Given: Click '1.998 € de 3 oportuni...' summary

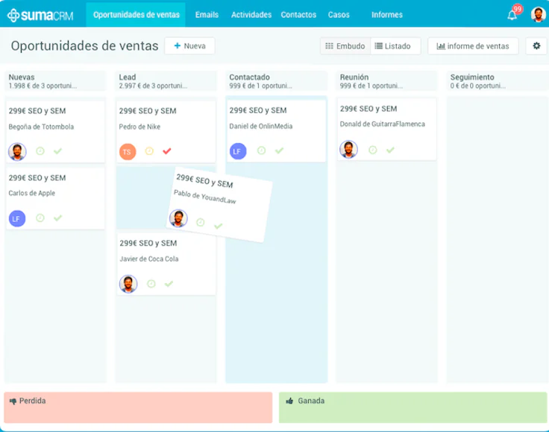Looking at the screenshot, I should [43, 86].
